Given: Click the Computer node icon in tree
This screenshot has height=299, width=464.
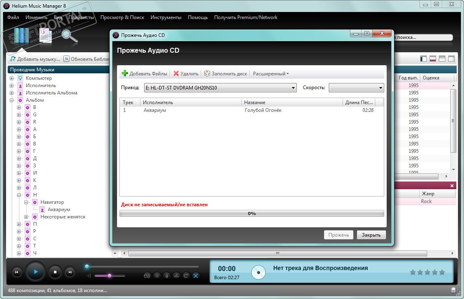Looking at the screenshot, I should [20, 78].
